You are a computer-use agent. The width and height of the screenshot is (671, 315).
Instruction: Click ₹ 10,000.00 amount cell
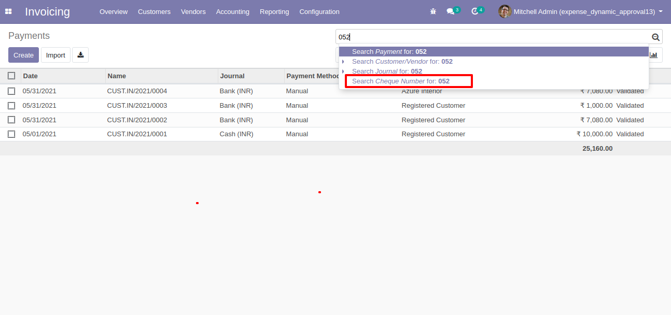coord(594,134)
